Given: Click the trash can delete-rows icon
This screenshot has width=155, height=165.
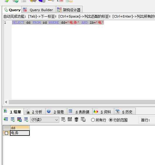Looking at the screenshot, I should (x=76, y=120).
